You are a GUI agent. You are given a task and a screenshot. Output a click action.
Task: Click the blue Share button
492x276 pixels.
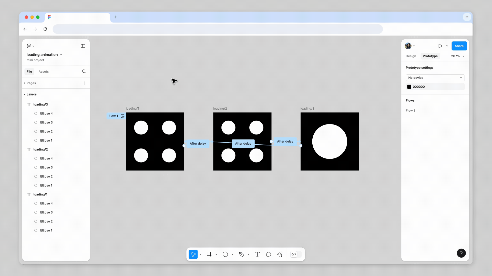point(459,46)
